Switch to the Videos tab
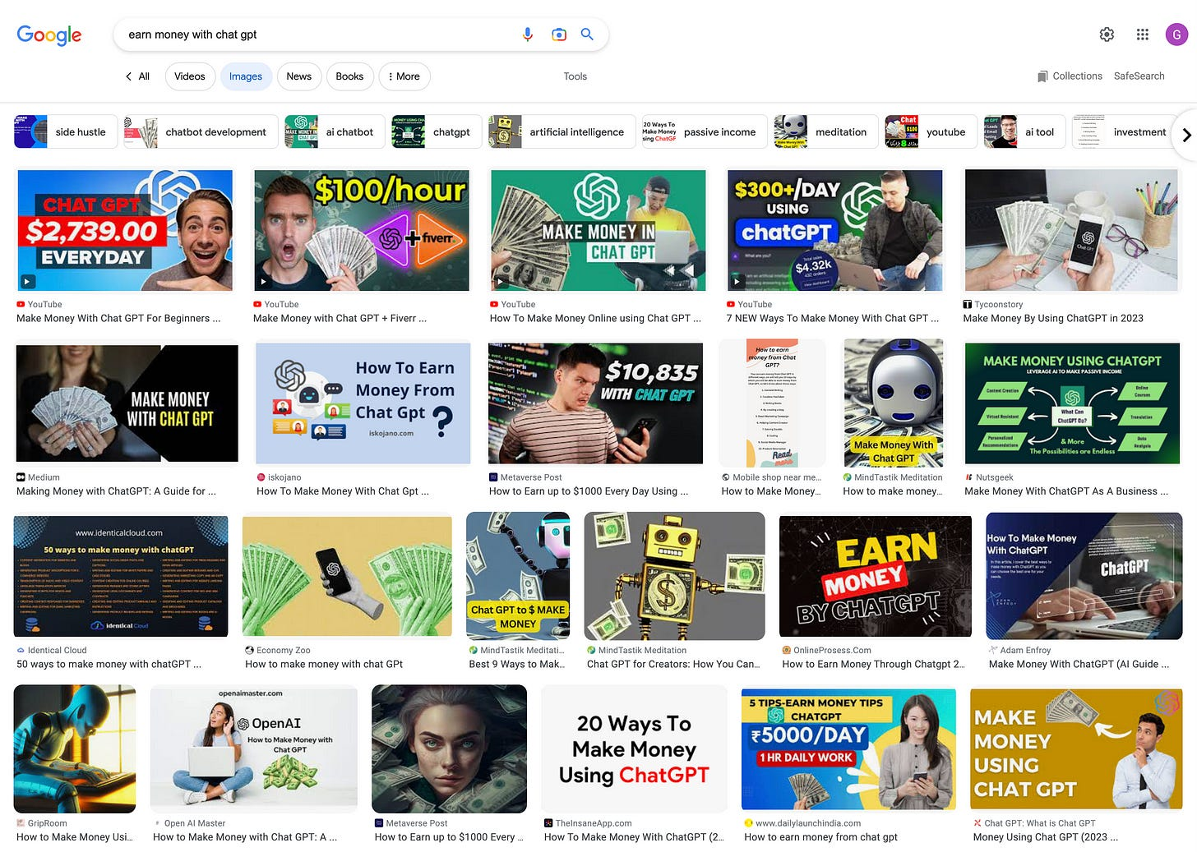 point(189,76)
